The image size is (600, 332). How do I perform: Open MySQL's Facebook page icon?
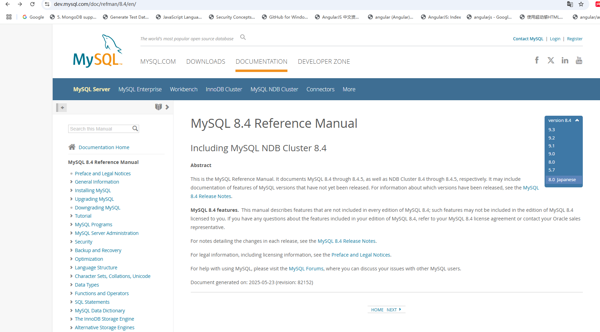(537, 60)
